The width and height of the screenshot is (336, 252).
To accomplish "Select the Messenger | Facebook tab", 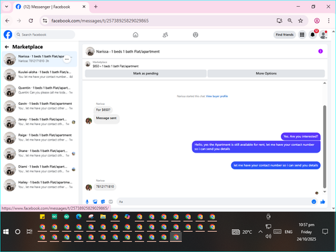I will pos(50,7).
